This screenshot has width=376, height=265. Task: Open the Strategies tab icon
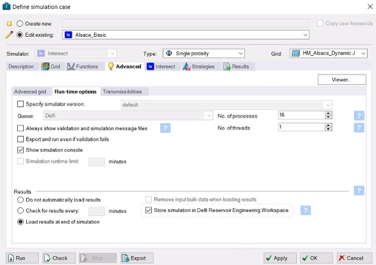coord(188,66)
